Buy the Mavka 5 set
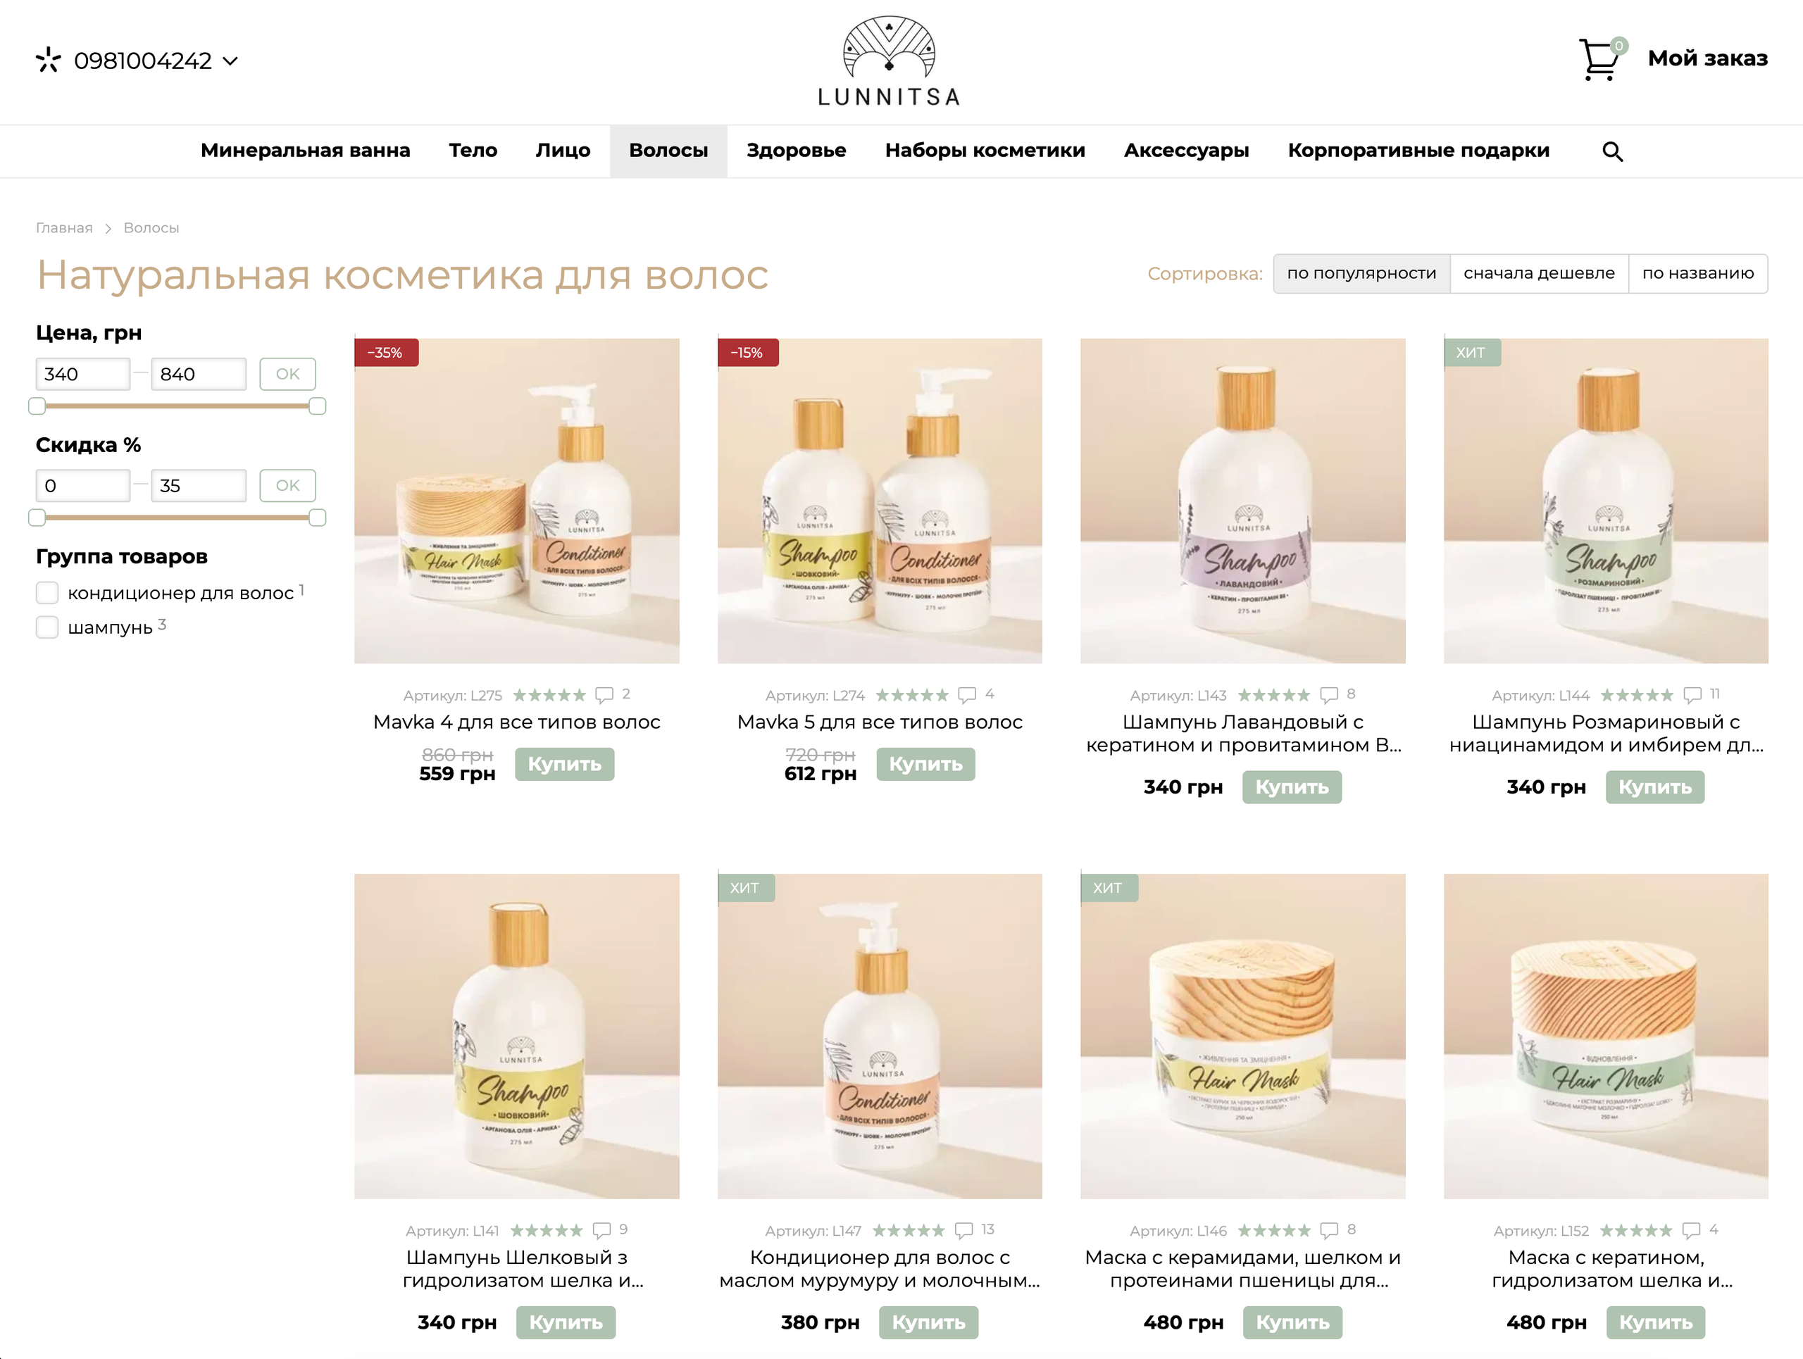Viewport: 1803px width, 1359px height. (925, 764)
